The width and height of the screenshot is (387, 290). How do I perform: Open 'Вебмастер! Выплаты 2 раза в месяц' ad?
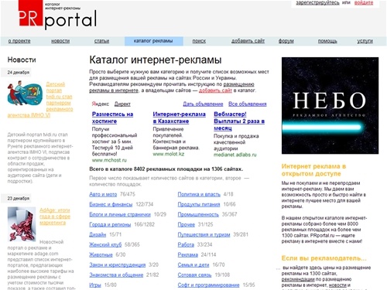[239, 121]
